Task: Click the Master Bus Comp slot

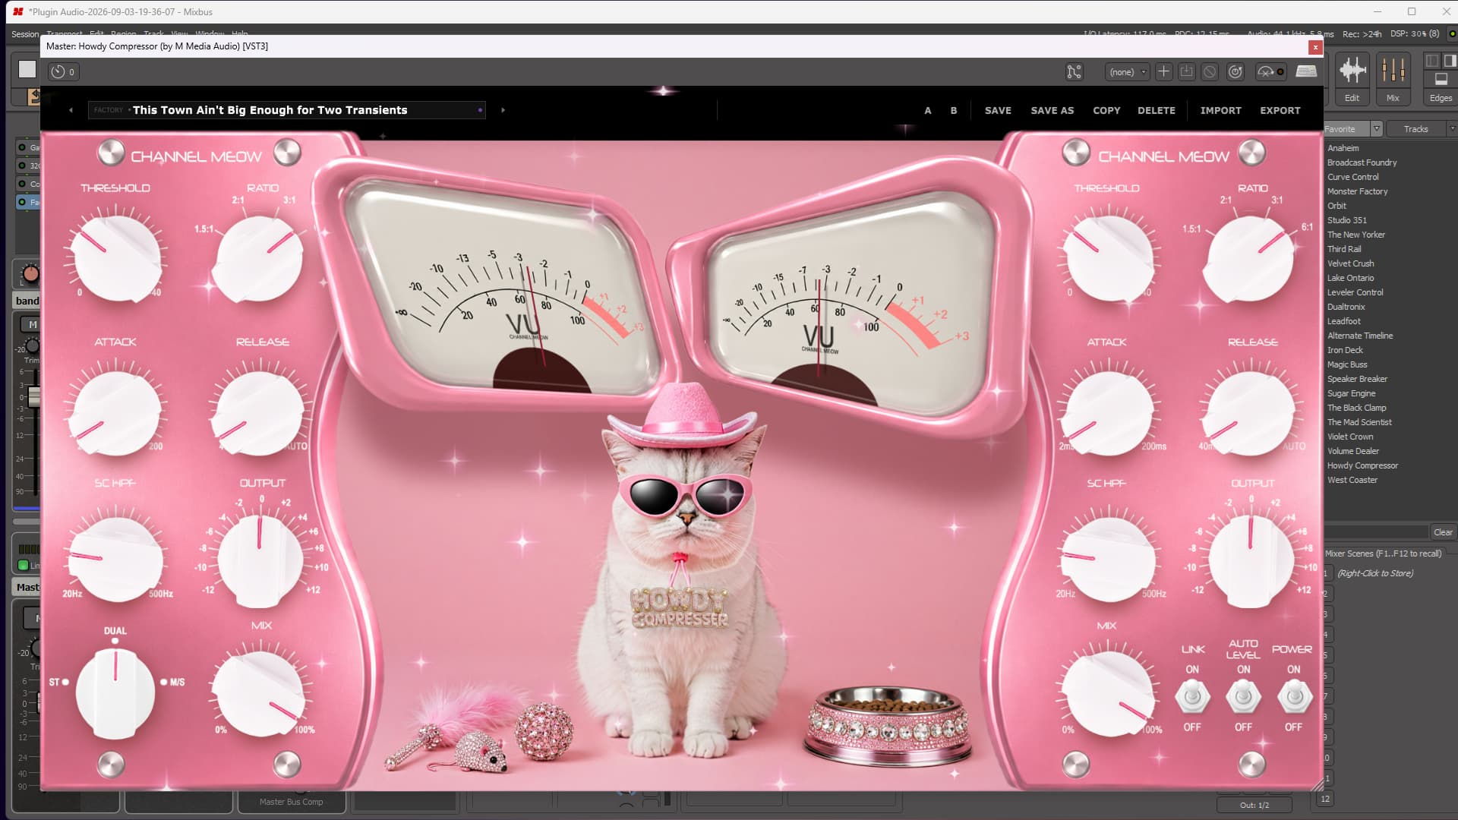Action: pos(292,802)
